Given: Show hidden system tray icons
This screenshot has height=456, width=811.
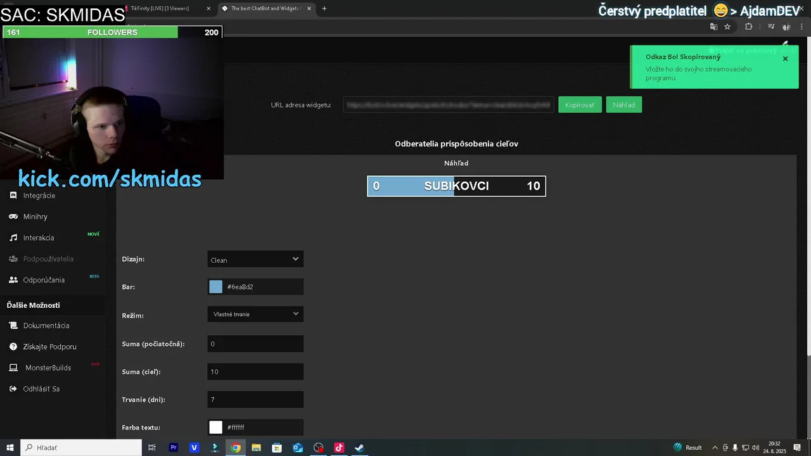Looking at the screenshot, I should pyautogui.click(x=715, y=448).
